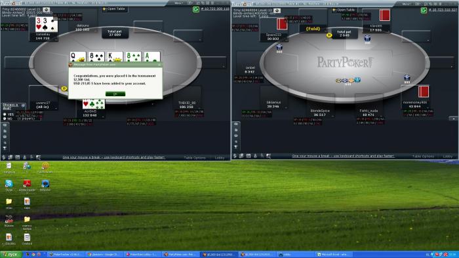This screenshot has width=459, height=258.
Task: Close the PartyPoker message dialog
Action: [159, 65]
